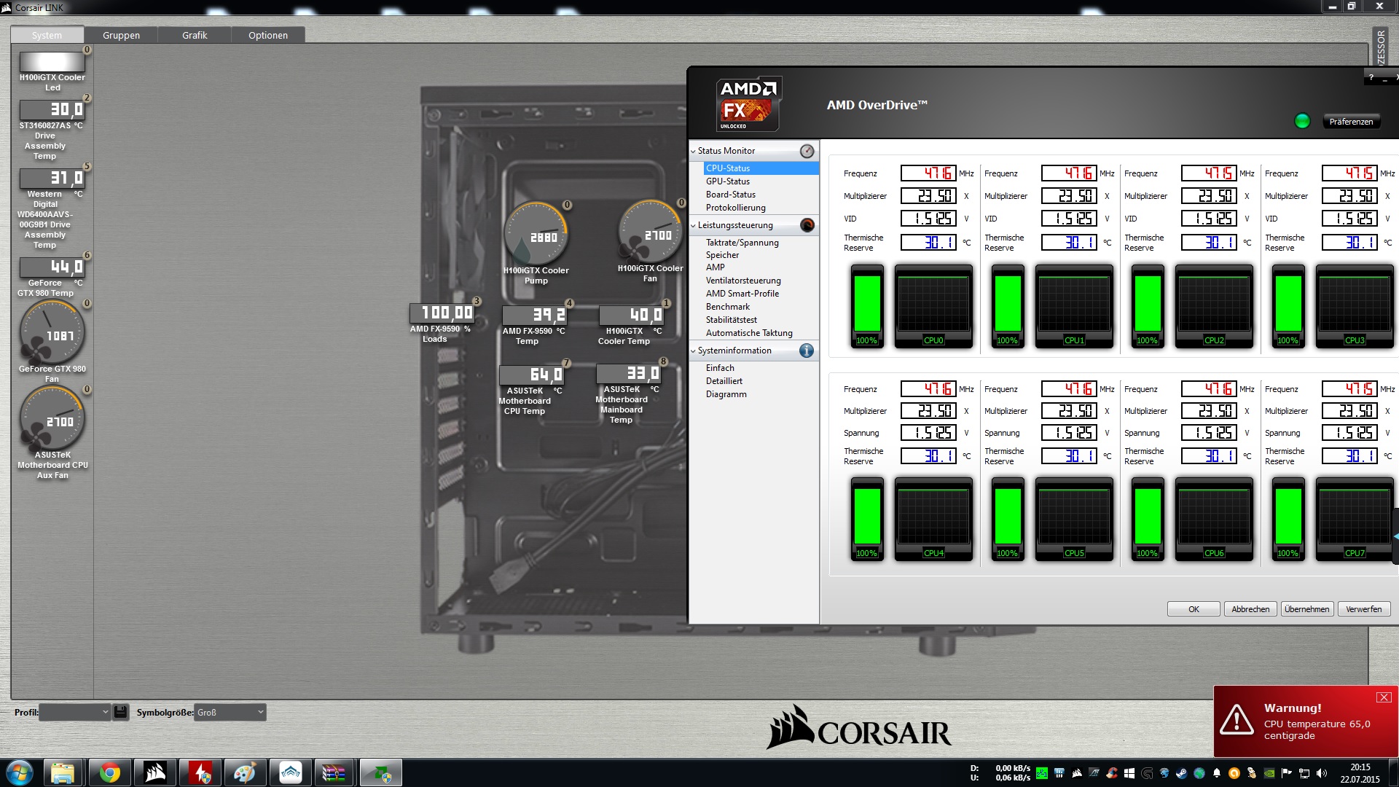This screenshot has height=787, width=1399.
Task: Select the GeForce GTX 980 Fan gauge
Action: [52, 333]
